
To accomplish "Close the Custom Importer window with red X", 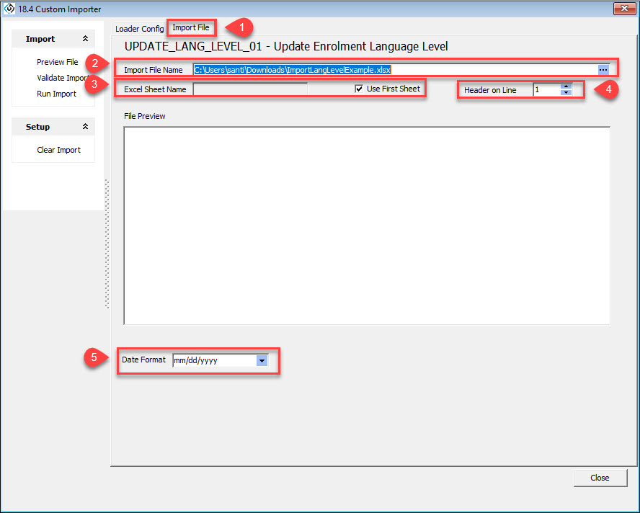I will pyautogui.click(x=623, y=9).
